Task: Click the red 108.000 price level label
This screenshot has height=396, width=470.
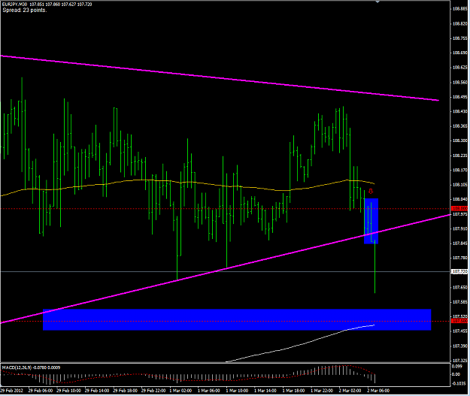Action: coord(459,208)
